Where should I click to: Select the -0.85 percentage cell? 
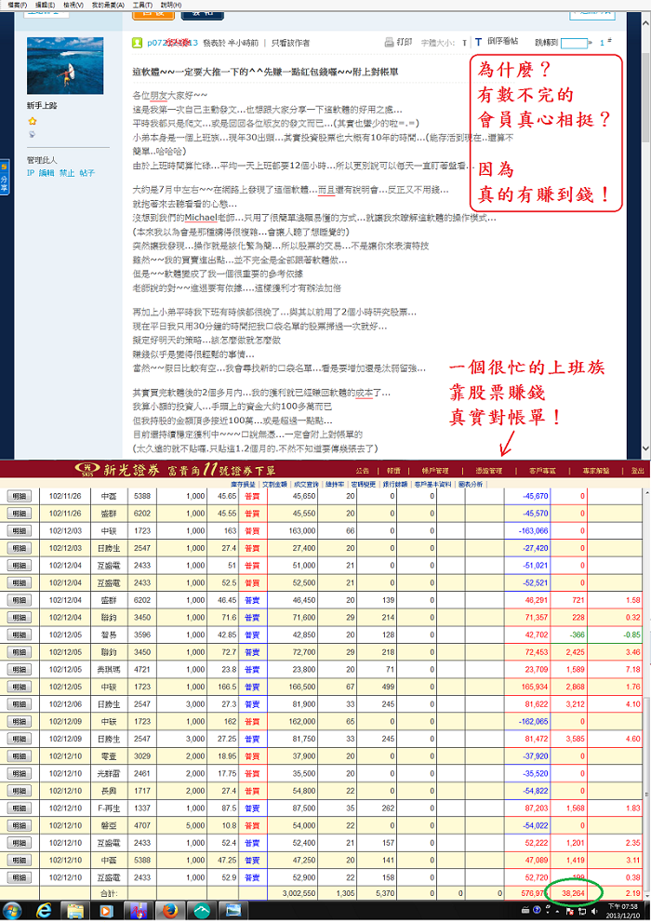coord(616,635)
